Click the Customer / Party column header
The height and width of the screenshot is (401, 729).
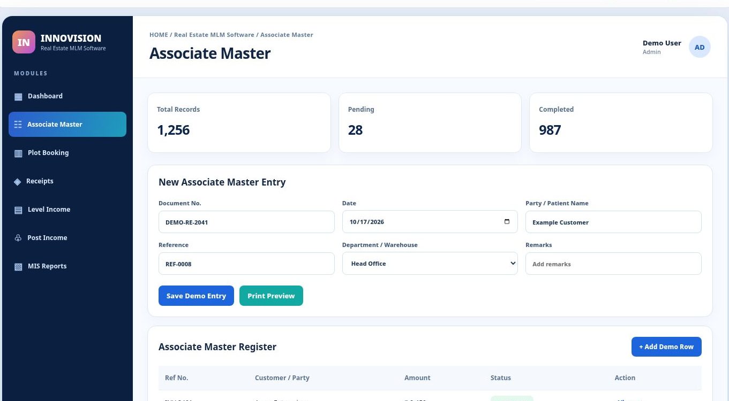click(x=282, y=377)
